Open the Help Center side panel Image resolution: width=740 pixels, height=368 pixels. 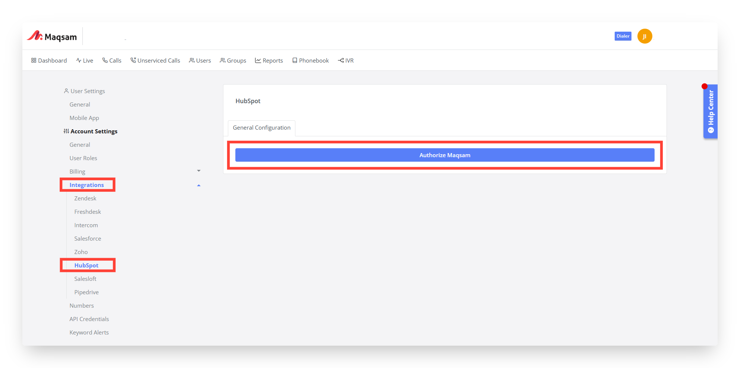coord(711,111)
